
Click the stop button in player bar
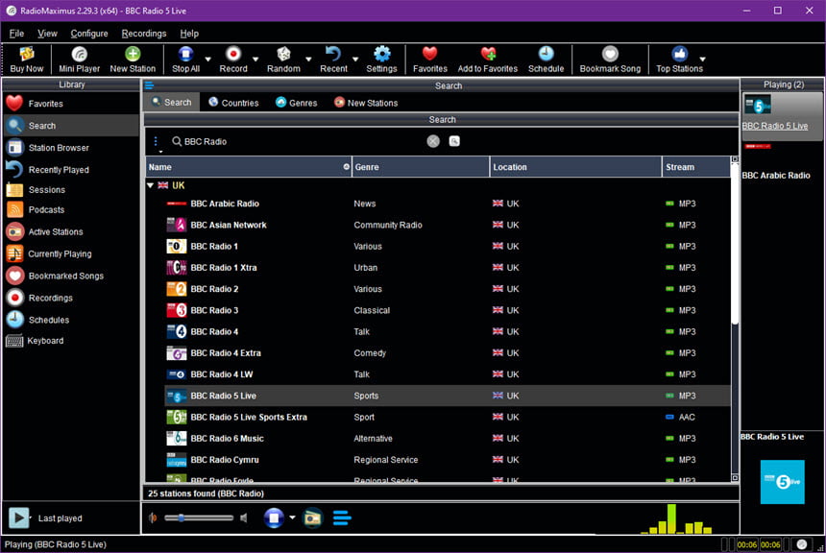(x=274, y=517)
